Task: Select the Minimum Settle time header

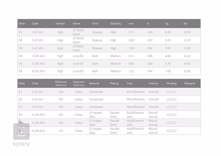Action: pos(61,83)
